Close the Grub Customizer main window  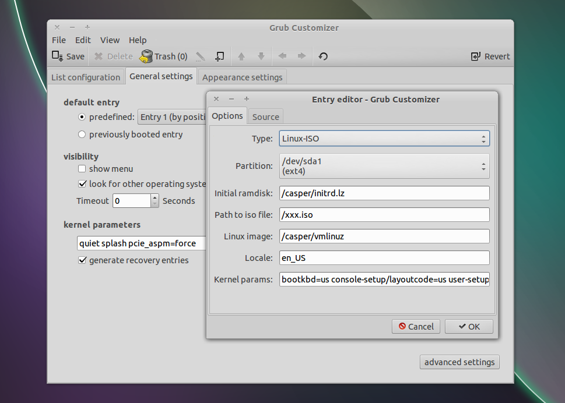pos(57,27)
